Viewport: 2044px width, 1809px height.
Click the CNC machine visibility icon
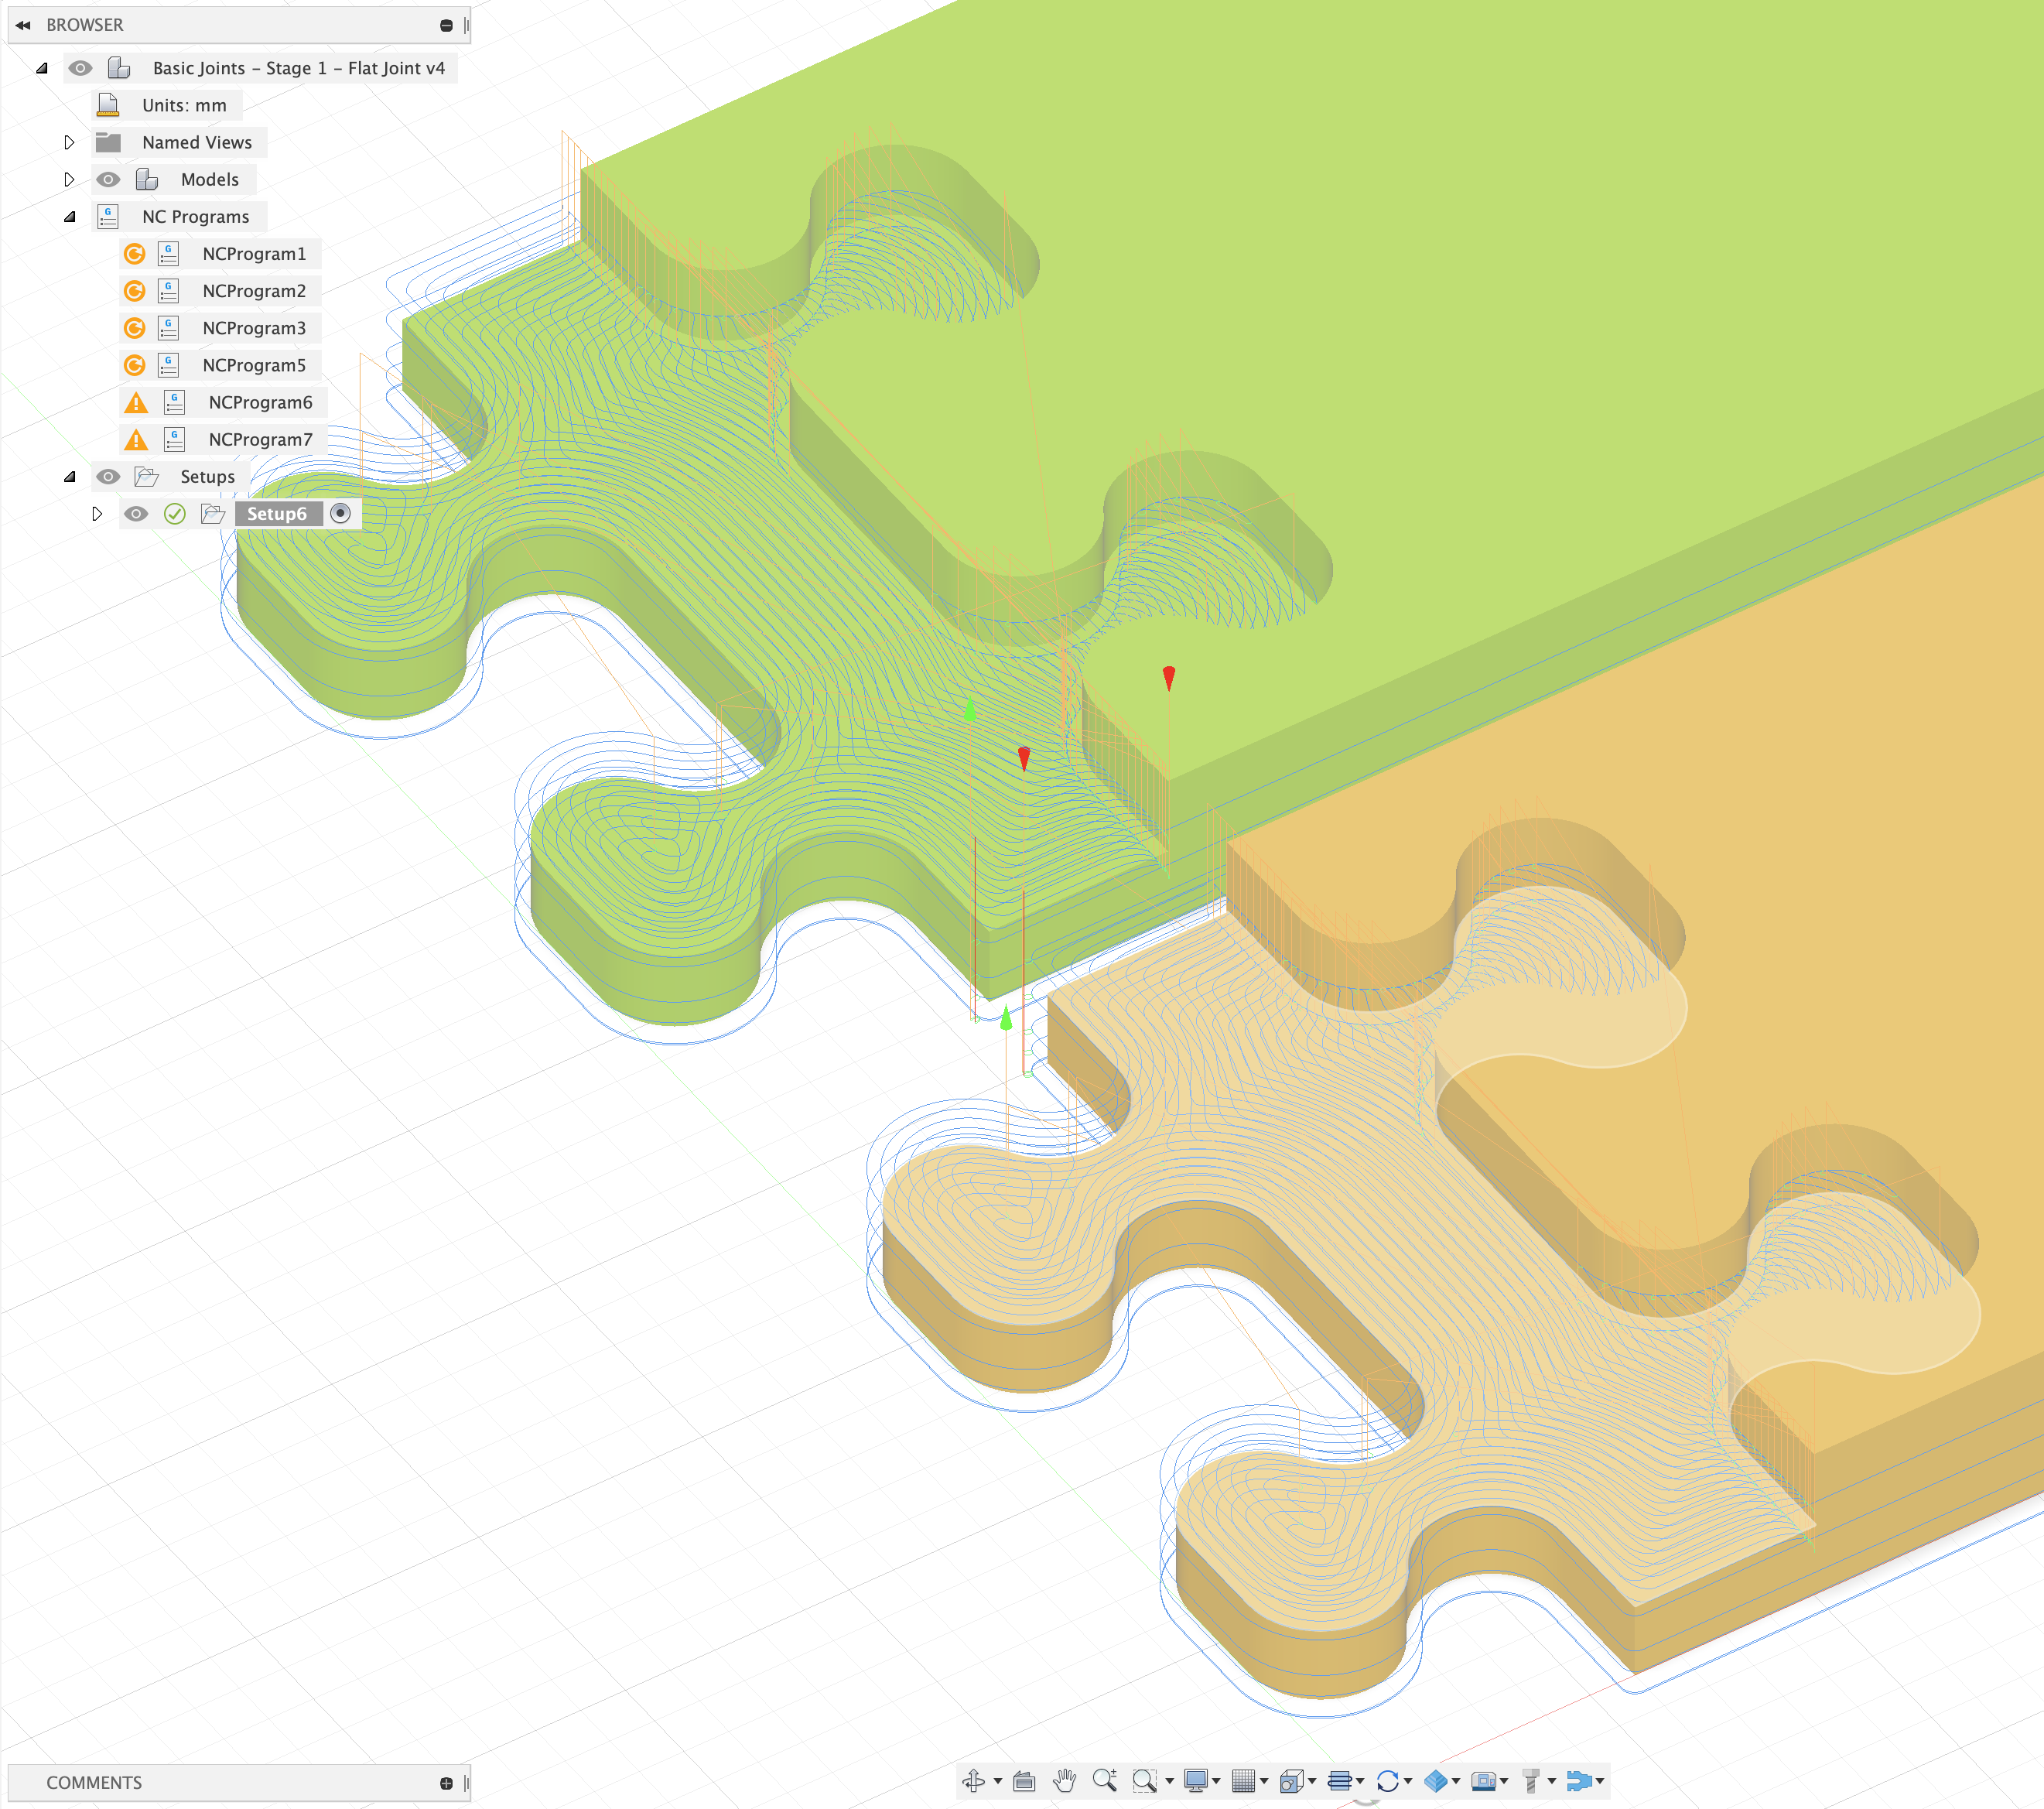click(1484, 1781)
